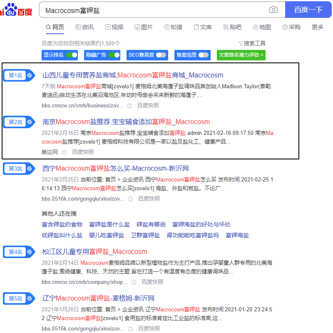Click related search 卫群富钾盐
This screenshot has width=333, height=333.
pyautogui.click(x=145, y=236)
